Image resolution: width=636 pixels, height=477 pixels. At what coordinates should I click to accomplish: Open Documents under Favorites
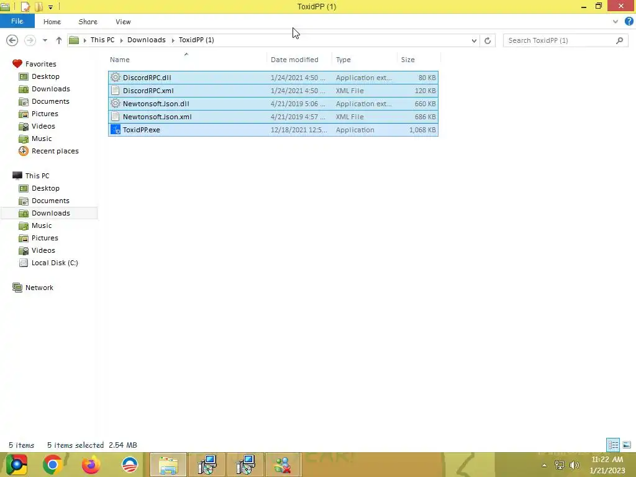click(50, 101)
